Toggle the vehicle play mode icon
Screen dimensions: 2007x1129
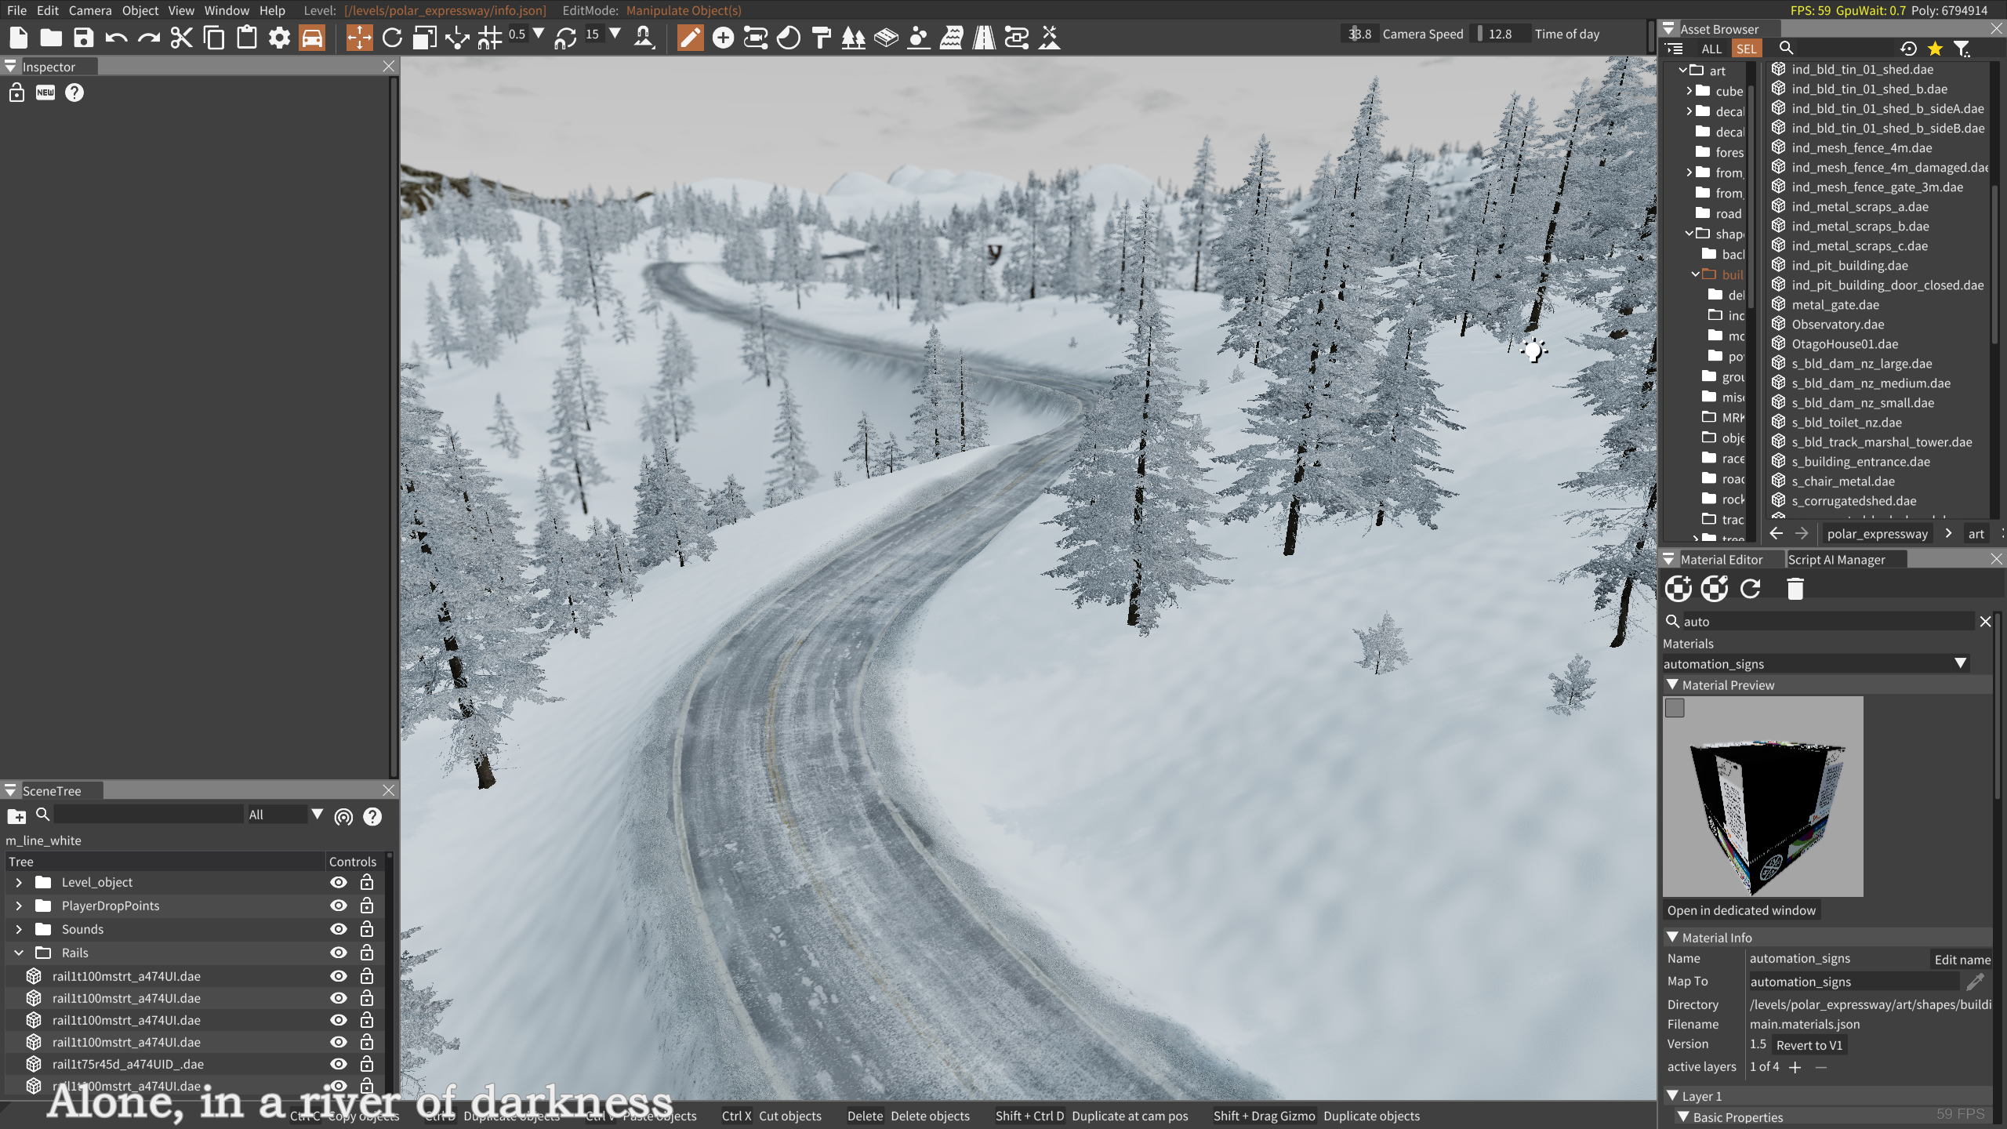point(312,38)
